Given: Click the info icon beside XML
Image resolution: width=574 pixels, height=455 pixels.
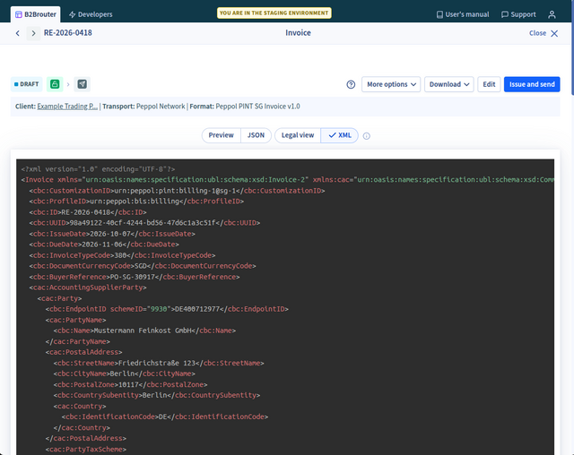Looking at the screenshot, I should tap(367, 136).
